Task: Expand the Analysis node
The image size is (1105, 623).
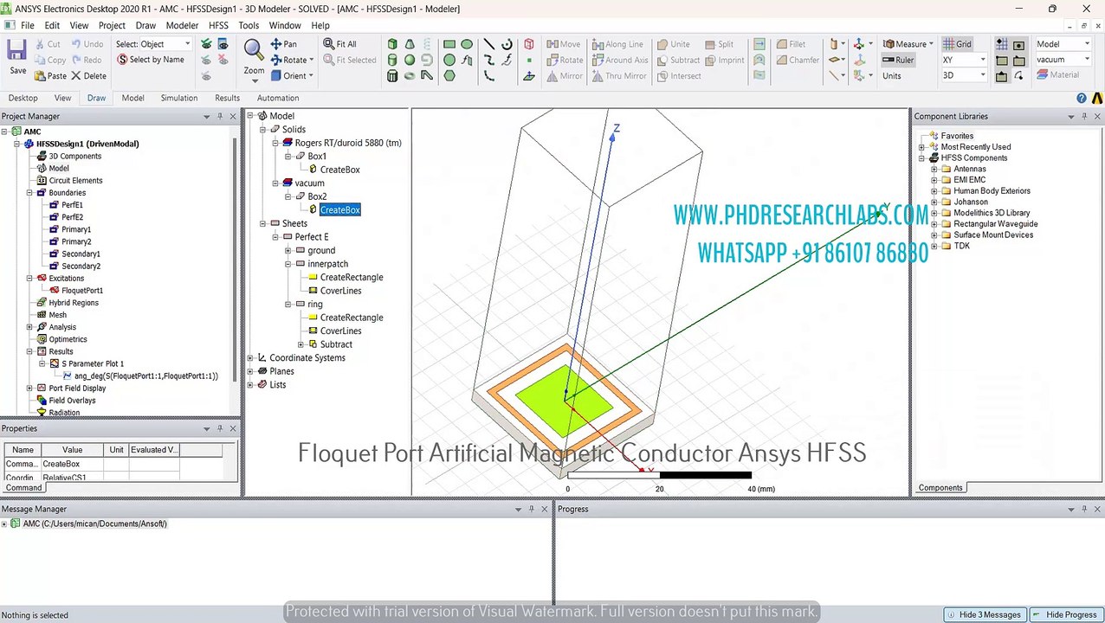Action: [x=29, y=327]
